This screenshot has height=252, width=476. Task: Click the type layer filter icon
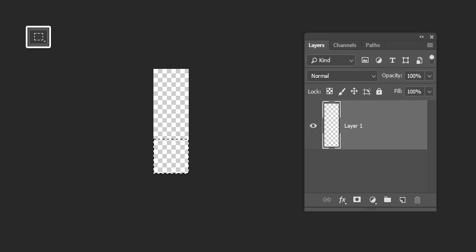(x=392, y=60)
